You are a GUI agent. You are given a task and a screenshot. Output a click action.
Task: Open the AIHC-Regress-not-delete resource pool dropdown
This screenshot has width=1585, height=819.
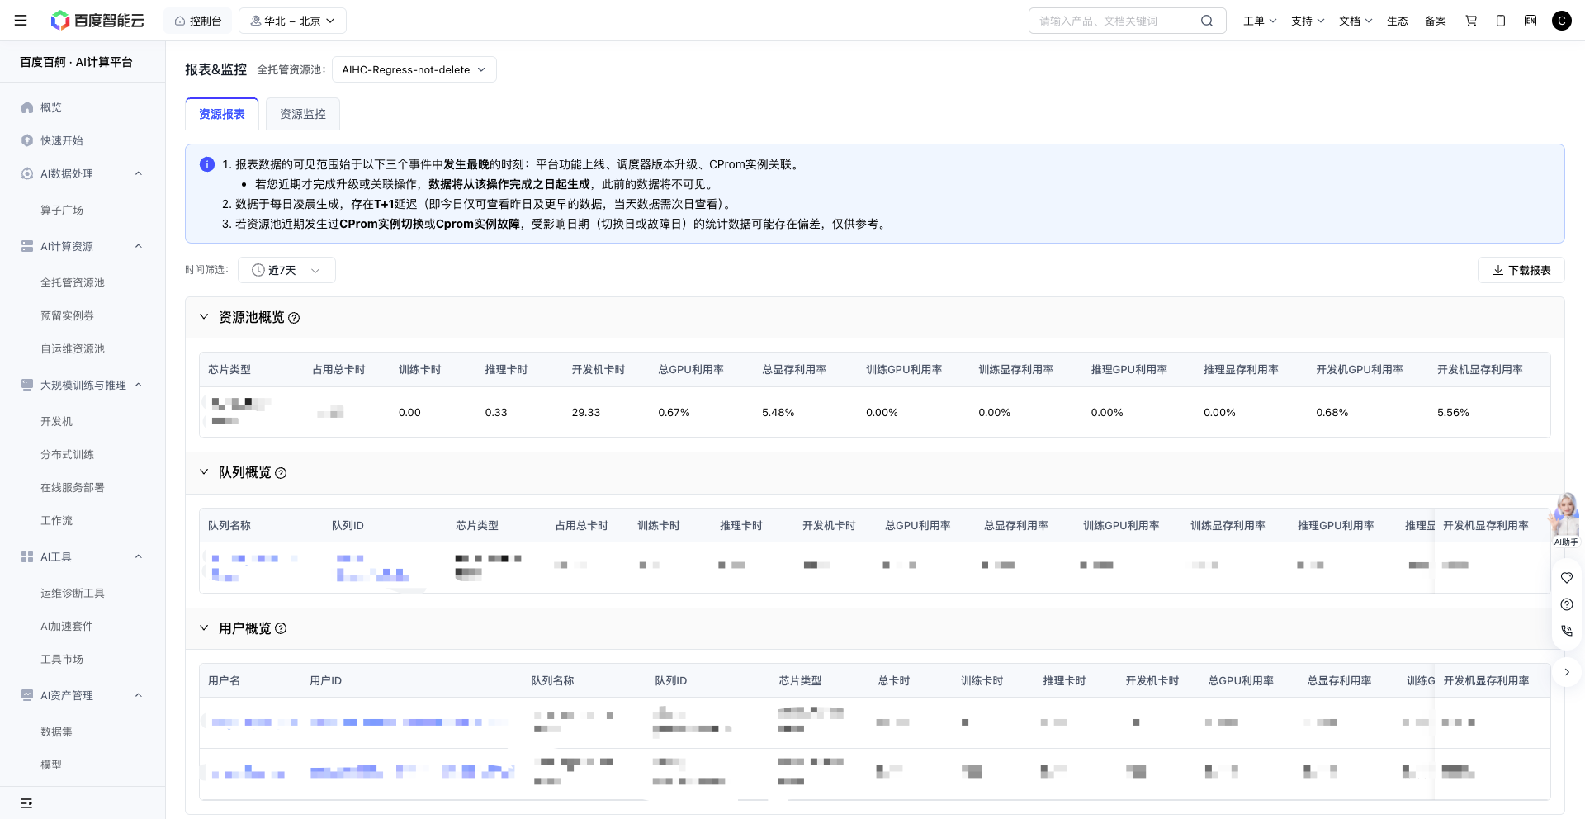414,69
